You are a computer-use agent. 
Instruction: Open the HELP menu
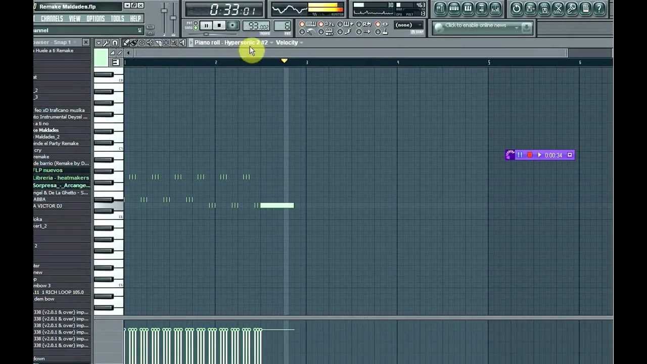coord(135,19)
